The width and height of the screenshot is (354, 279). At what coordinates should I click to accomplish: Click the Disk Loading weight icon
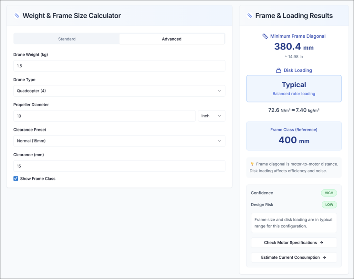pos(278,70)
